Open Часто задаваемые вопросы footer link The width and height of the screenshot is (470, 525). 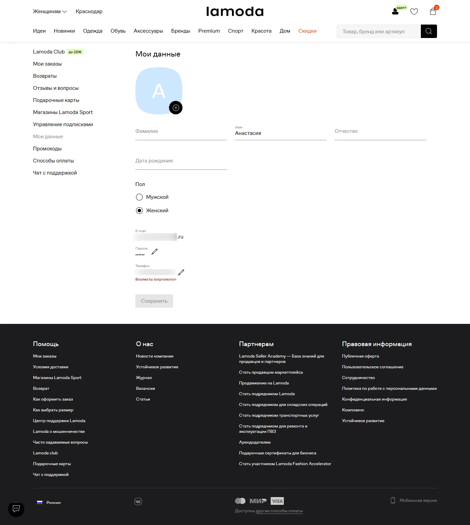point(60,442)
